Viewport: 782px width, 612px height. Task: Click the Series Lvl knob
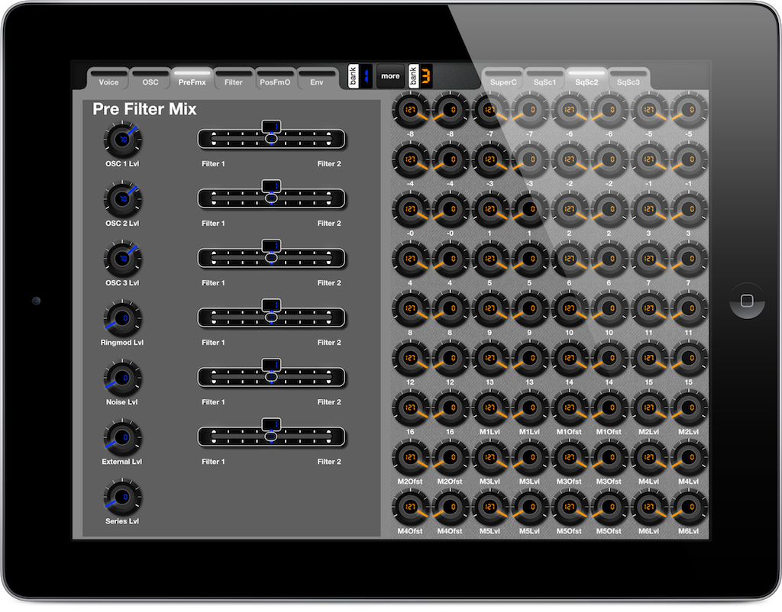(121, 497)
